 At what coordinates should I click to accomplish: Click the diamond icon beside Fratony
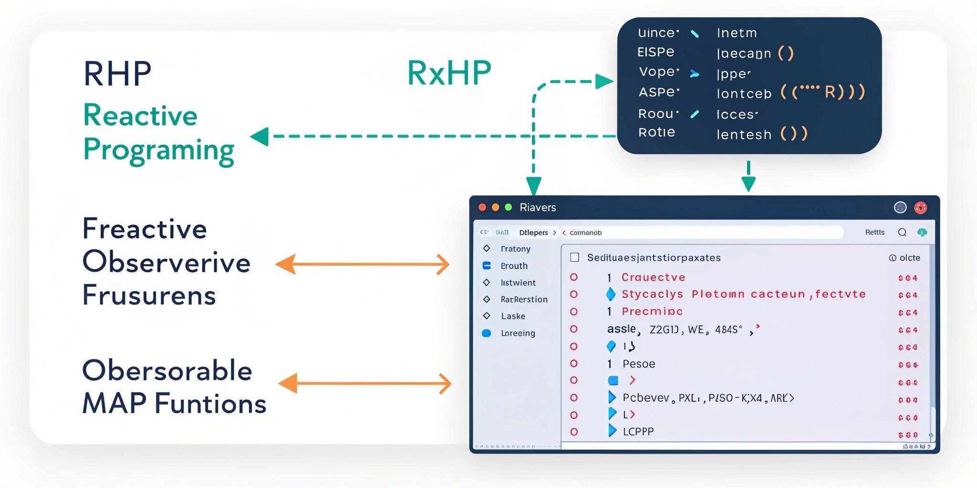(x=487, y=248)
